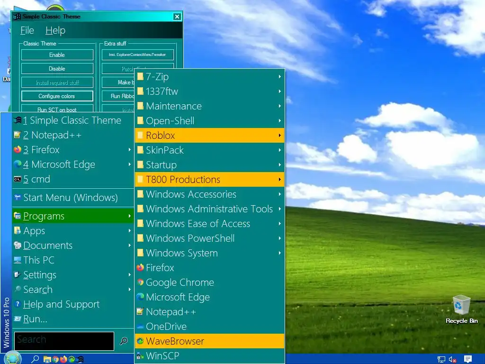
Task: Launch Firefox from Programs submenu
Action: (210, 268)
